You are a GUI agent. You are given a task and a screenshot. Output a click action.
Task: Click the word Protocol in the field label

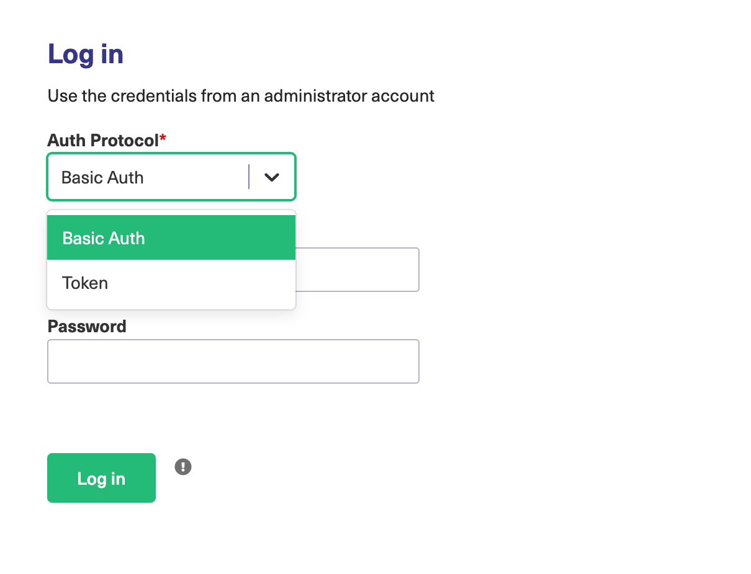click(x=125, y=141)
